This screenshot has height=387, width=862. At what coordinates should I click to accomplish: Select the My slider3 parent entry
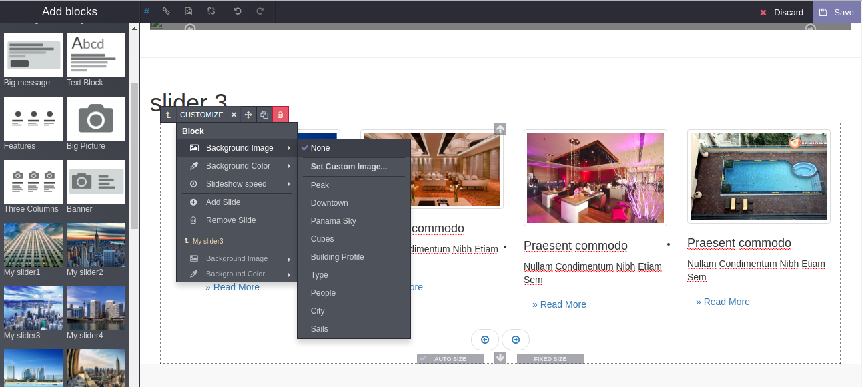pyautogui.click(x=237, y=241)
